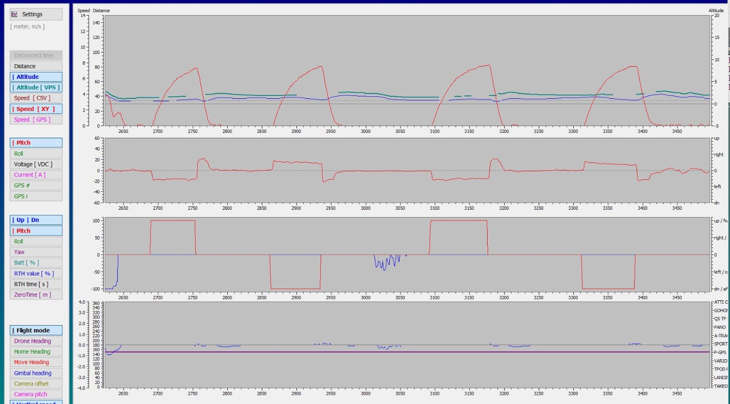Enable the Camera pitch plot
The image size is (730, 404).
36,394
